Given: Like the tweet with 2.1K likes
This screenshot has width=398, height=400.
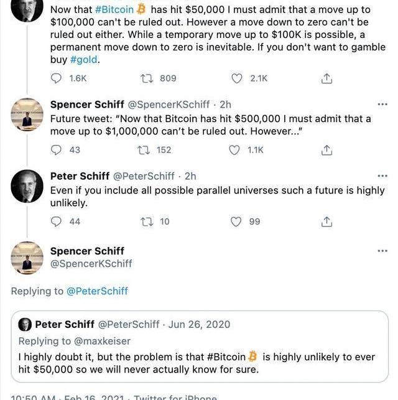Looking at the screenshot, I should [x=237, y=78].
